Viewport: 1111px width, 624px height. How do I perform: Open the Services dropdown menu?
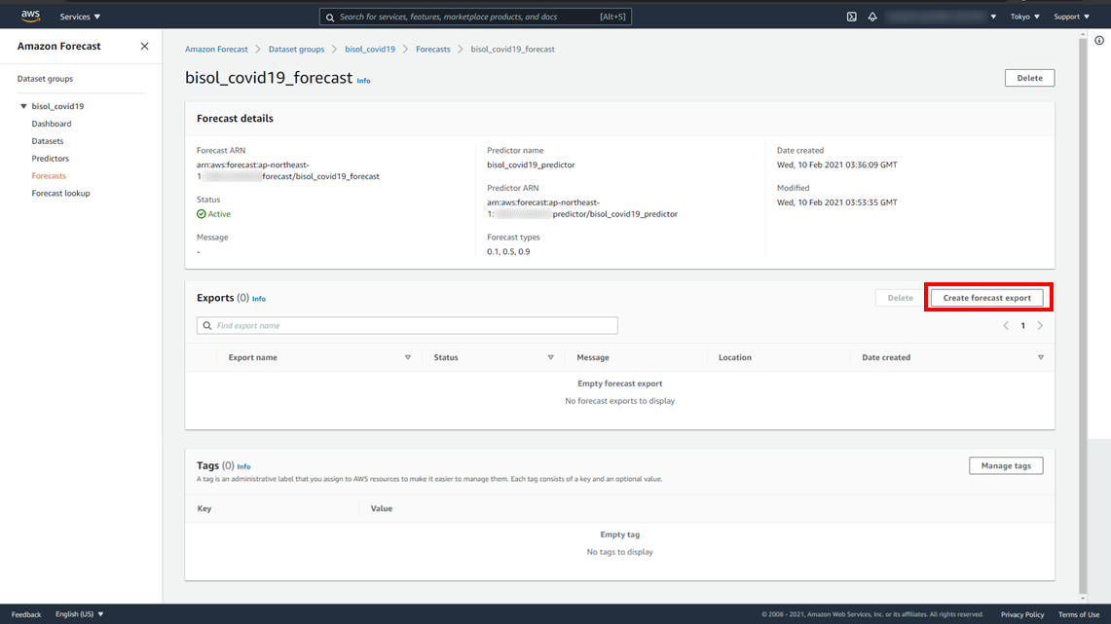(80, 17)
